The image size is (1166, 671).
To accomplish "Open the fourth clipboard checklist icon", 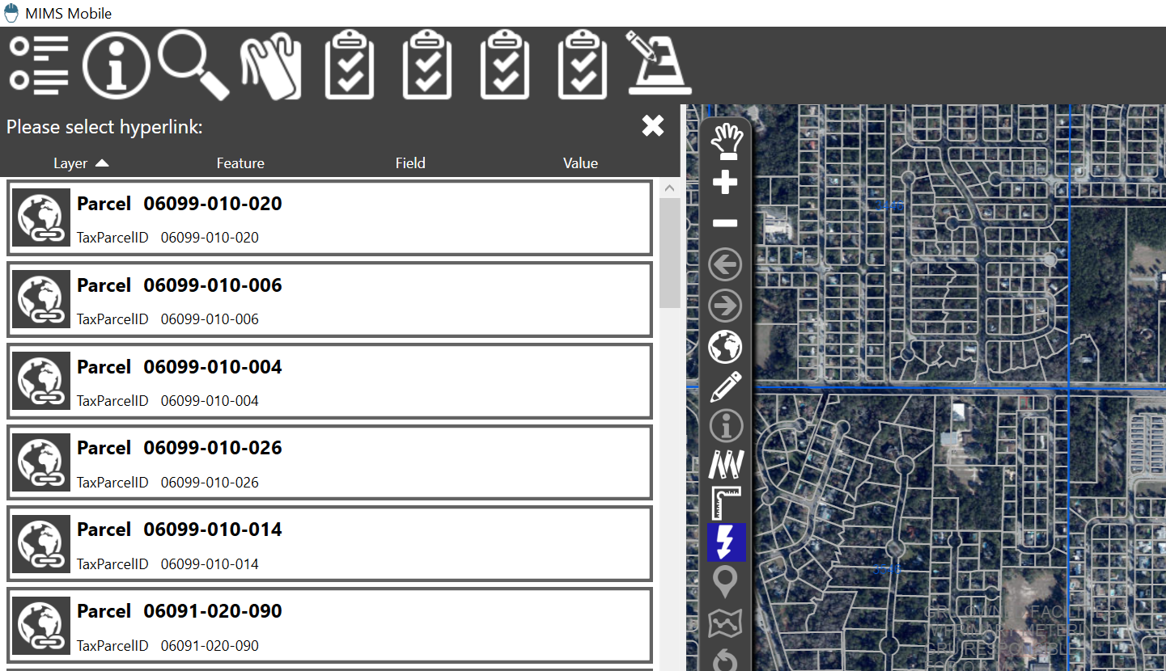I will tap(583, 65).
